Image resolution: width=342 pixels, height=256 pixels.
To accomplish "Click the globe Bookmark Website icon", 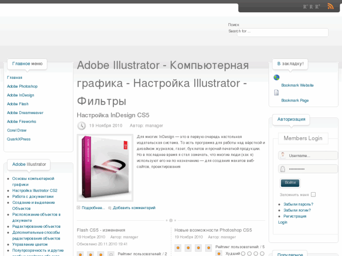I will pos(276,78).
